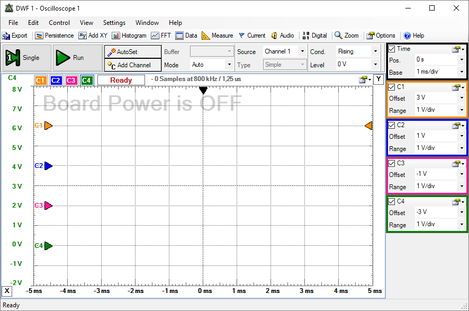Uncheck the C1 channel checkbox

[x=392, y=87]
